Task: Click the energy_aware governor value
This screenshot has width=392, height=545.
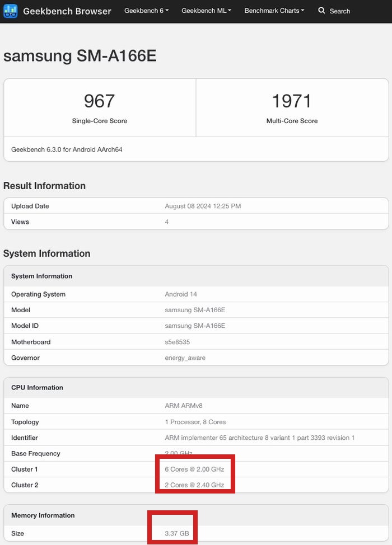Action: [185, 358]
